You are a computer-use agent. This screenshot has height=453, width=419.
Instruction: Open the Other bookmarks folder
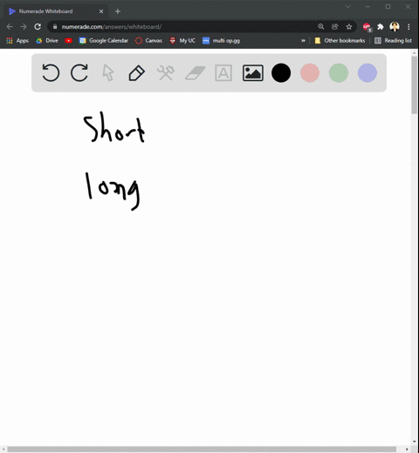click(x=340, y=41)
